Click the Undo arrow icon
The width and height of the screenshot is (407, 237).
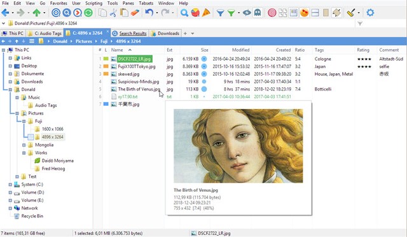(x=149, y=13)
